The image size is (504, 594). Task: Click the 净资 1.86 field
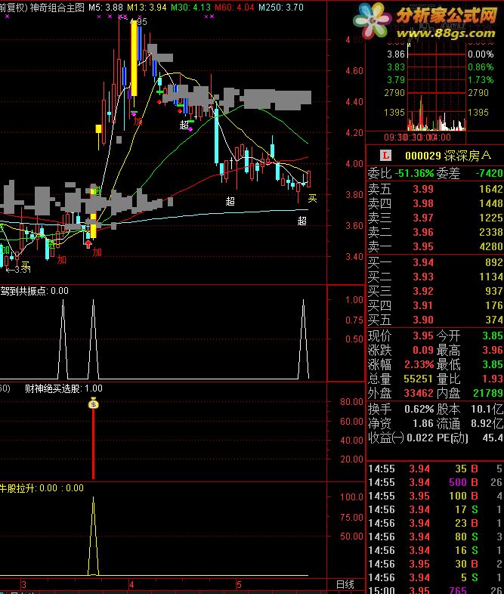click(400, 423)
